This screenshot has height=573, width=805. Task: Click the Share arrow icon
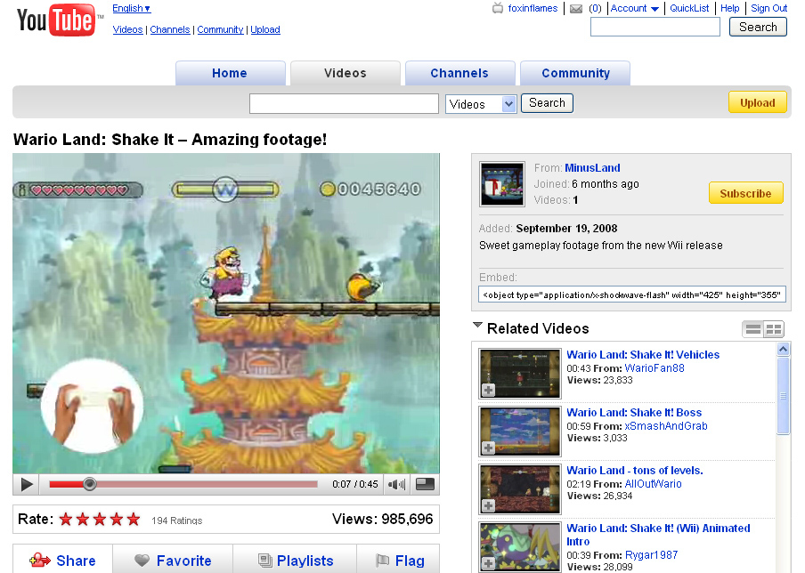[40, 561]
